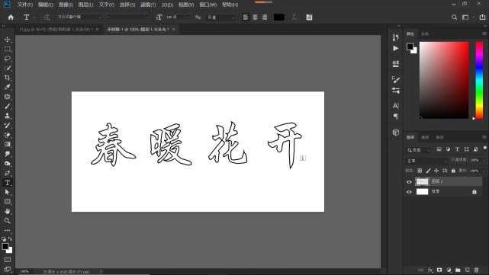Select the Smudge/Blur tool
This screenshot has width=489, height=275.
click(x=7, y=154)
